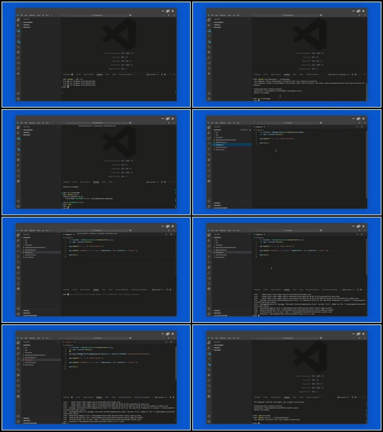The image size is (383, 432).
Task: Click Manage gear in the dotnet --list-sdks window
Action: [x=18, y=99]
